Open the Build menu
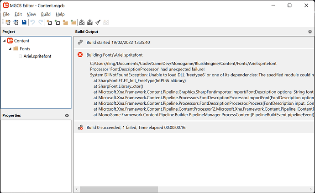The height and width of the screenshot is (193, 315). (x=46, y=14)
